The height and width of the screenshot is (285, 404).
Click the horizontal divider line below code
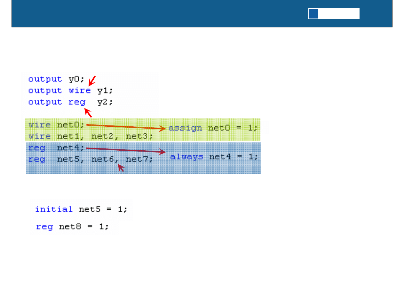coord(194,187)
